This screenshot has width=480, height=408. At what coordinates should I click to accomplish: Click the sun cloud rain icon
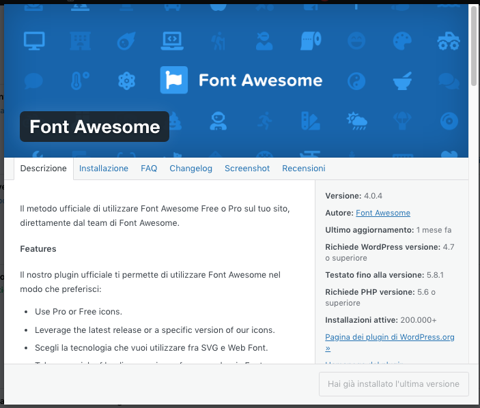pos(356,121)
